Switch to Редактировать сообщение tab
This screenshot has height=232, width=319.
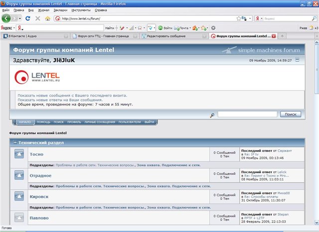point(173,36)
